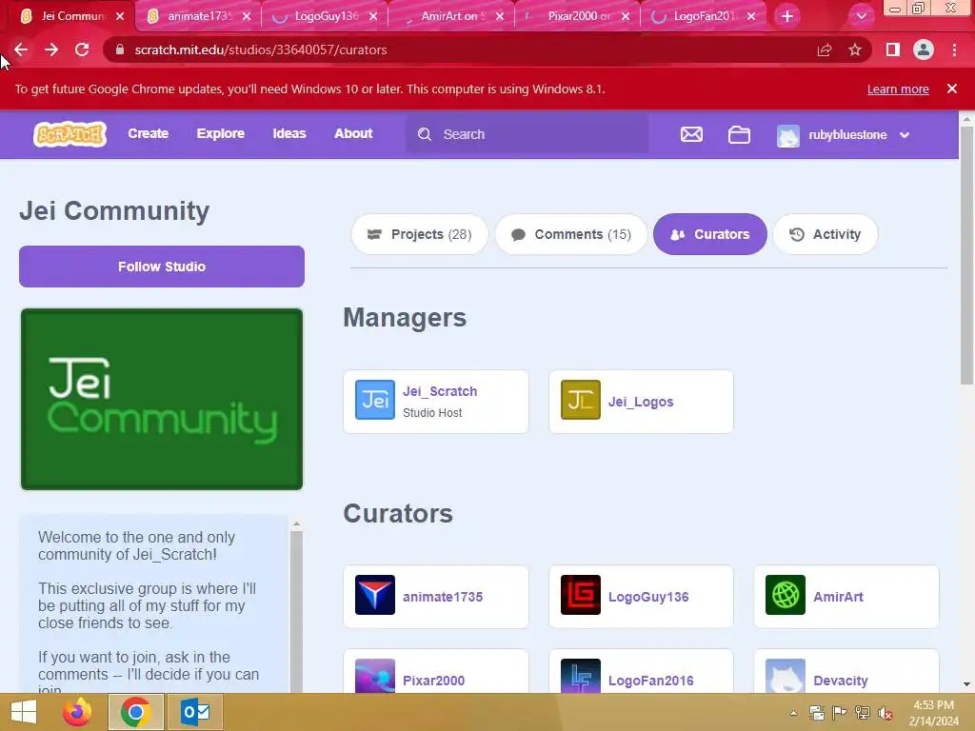Image resolution: width=975 pixels, height=731 pixels.
Task: Click the Learn more link
Action: click(898, 89)
